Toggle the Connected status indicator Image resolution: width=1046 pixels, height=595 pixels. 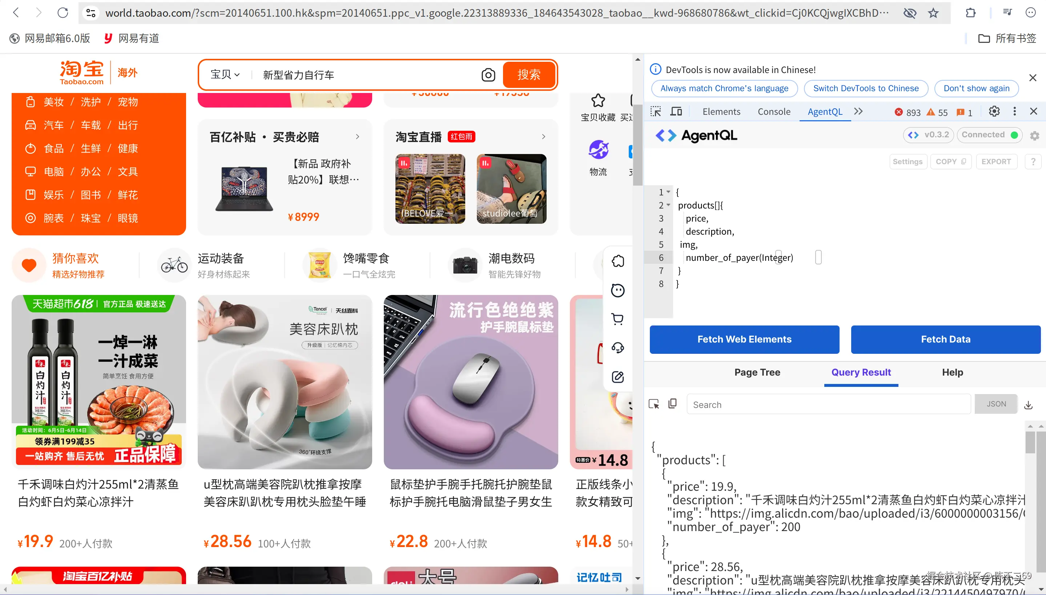tap(989, 135)
